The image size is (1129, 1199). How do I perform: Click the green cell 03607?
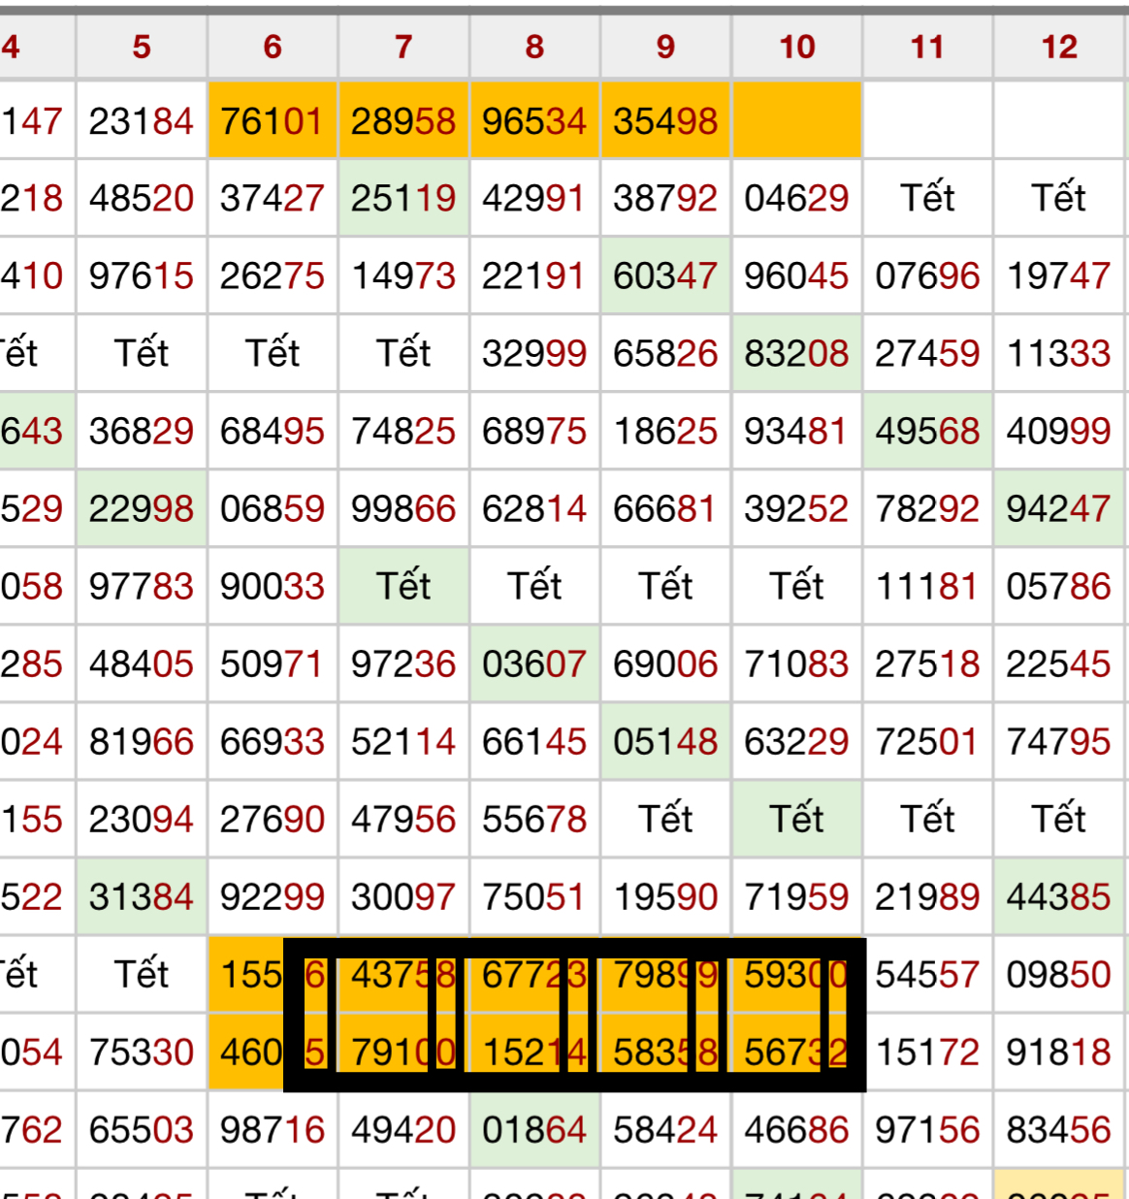pyautogui.click(x=534, y=664)
